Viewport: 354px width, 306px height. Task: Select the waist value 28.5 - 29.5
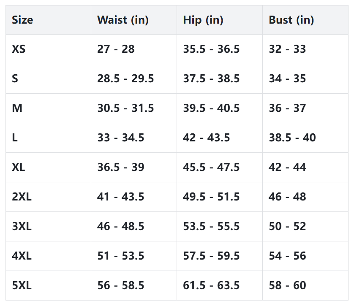125,79
